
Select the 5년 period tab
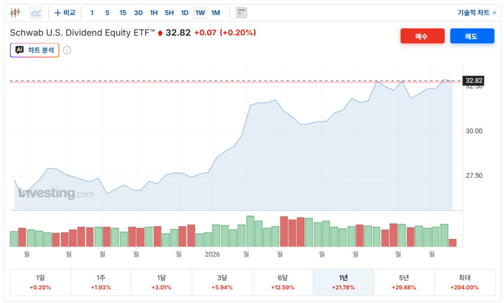pyautogui.click(x=404, y=282)
